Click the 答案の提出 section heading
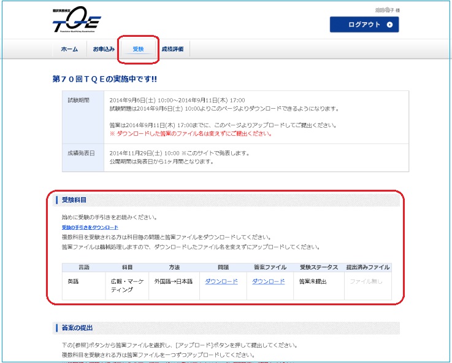452x363 pixels. 77,328
